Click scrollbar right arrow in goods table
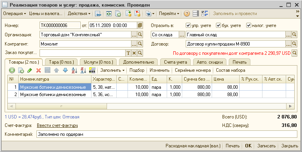 290,106
